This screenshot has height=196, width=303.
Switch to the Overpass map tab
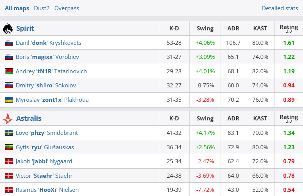[x=67, y=8]
